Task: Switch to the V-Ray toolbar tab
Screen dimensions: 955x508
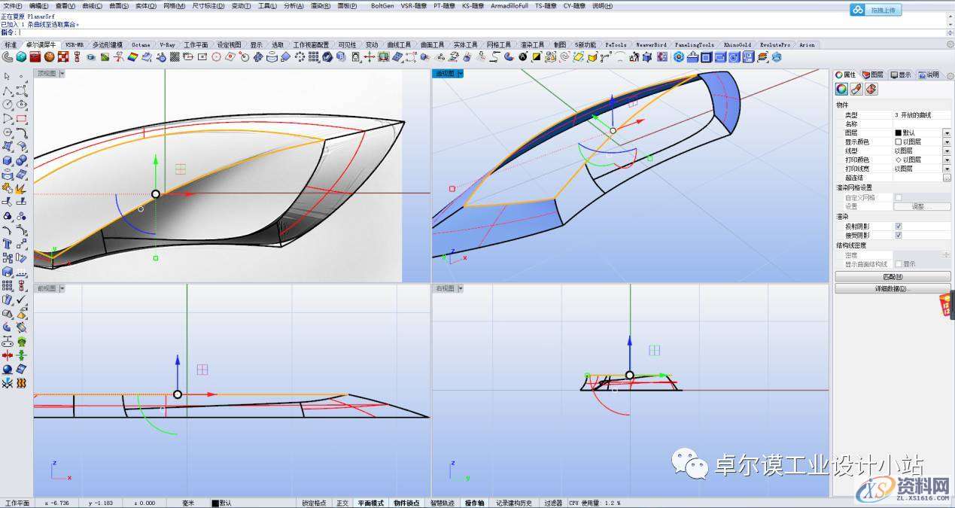Action: pyautogui.click(x=166, y=44)
